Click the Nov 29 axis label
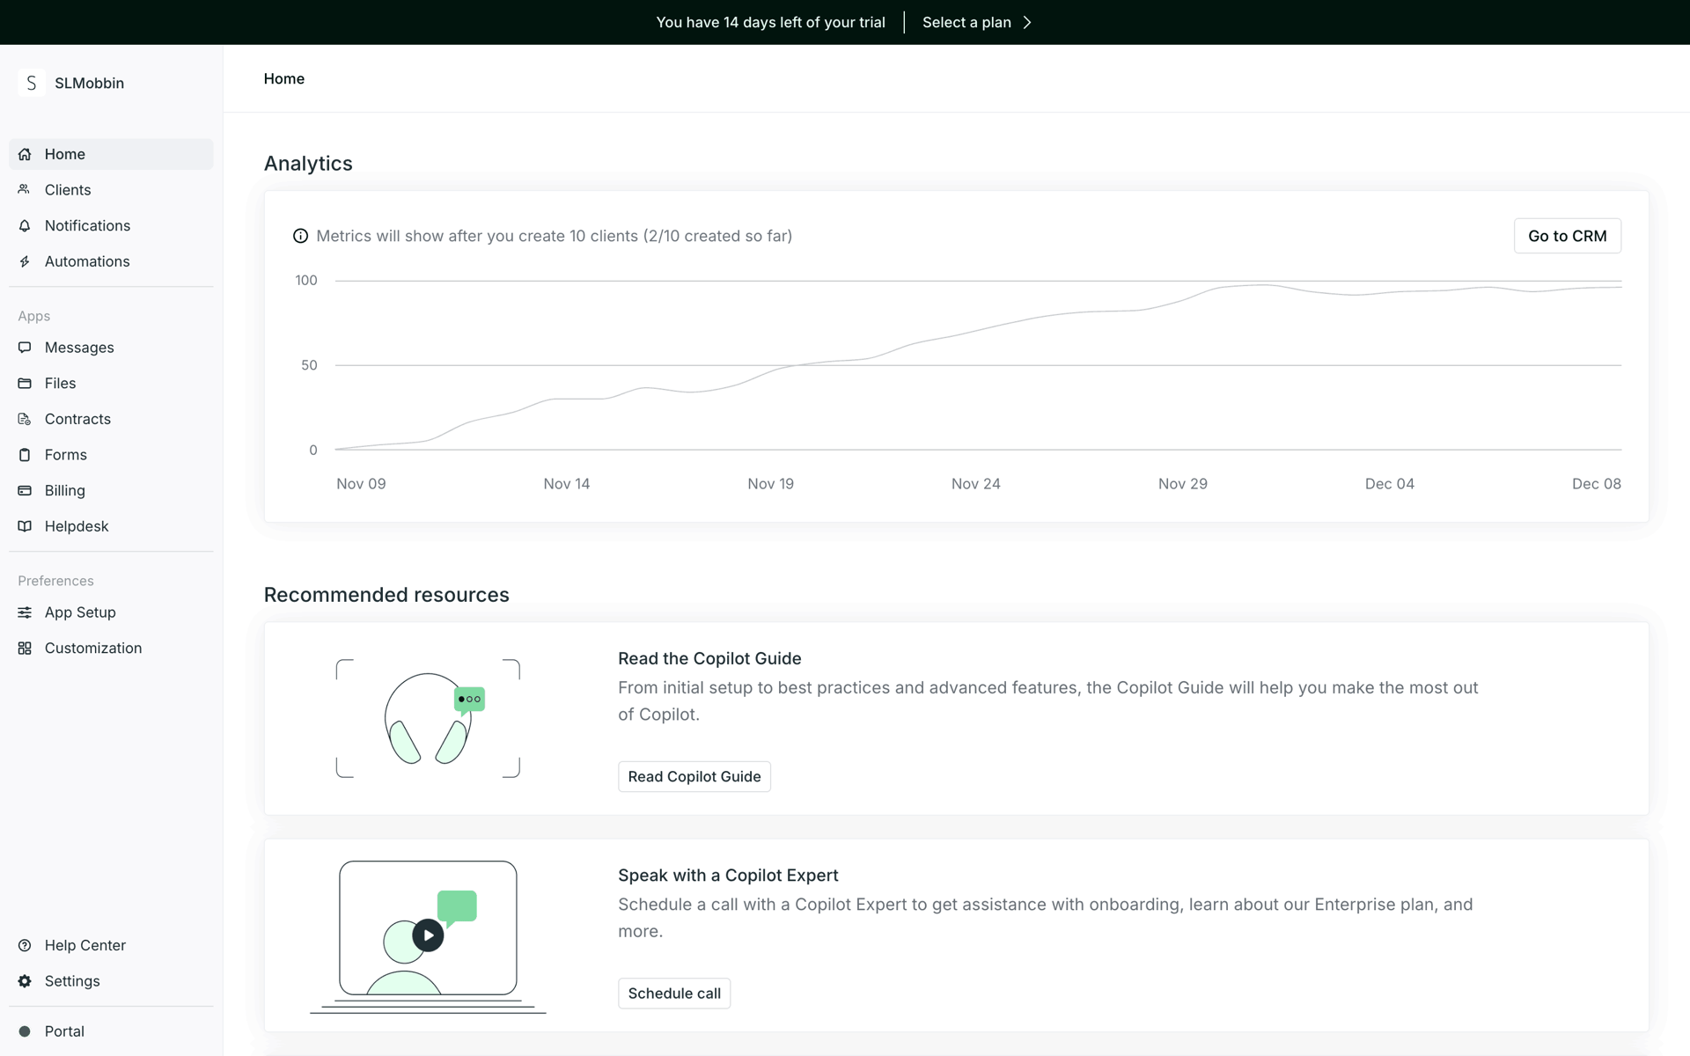This screenshot has height=1056, width=1690. click(x=1183, y=484)
